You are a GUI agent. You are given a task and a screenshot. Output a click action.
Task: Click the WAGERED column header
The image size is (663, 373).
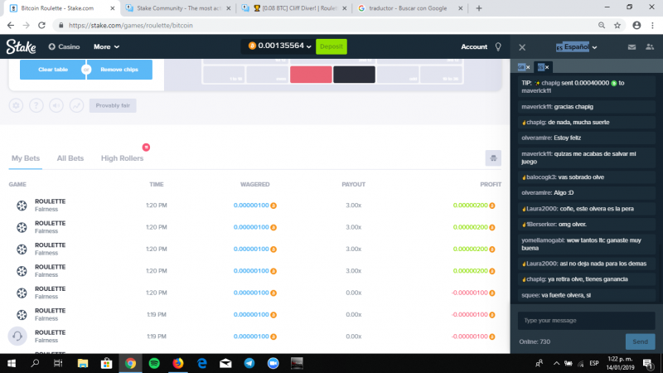[255, 184]
